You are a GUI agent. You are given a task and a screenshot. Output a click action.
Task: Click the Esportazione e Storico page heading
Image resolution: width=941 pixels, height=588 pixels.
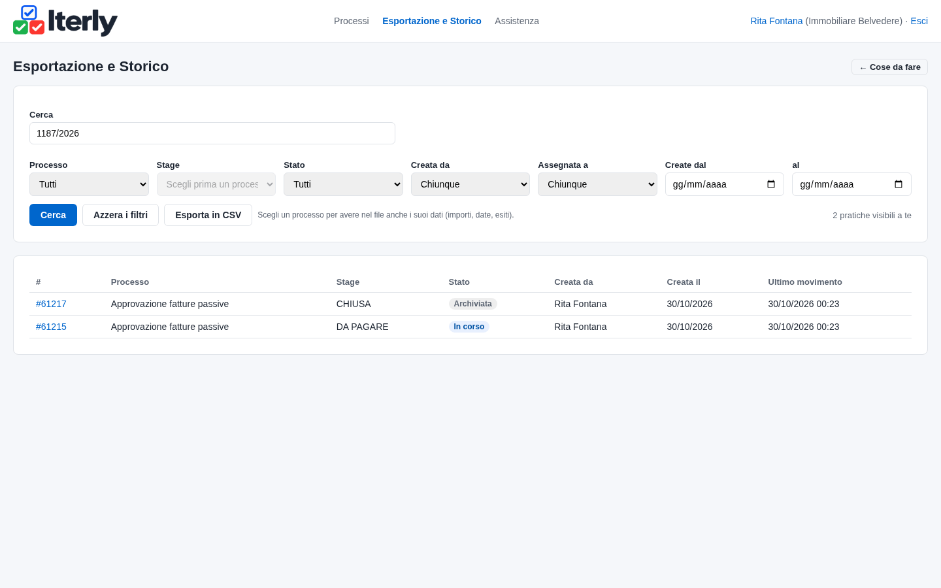pyautogui.click(x=91, y=67)
